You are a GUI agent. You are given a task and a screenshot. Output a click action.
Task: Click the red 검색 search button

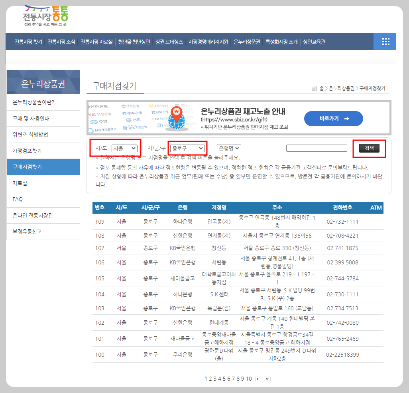369,148
